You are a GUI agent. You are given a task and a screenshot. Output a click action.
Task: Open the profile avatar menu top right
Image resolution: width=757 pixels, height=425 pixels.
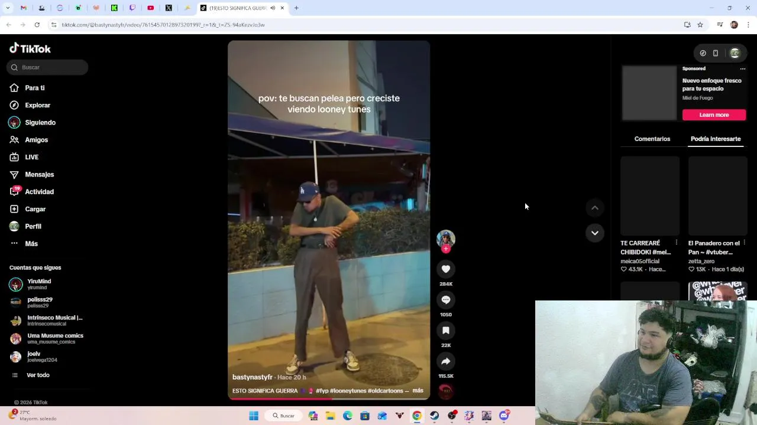click(735, 53)
